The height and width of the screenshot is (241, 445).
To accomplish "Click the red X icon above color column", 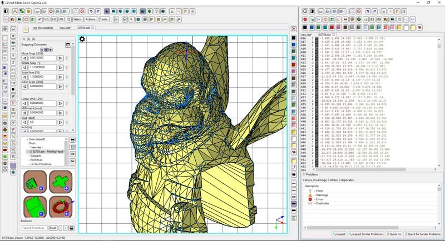I will [293, 29].
